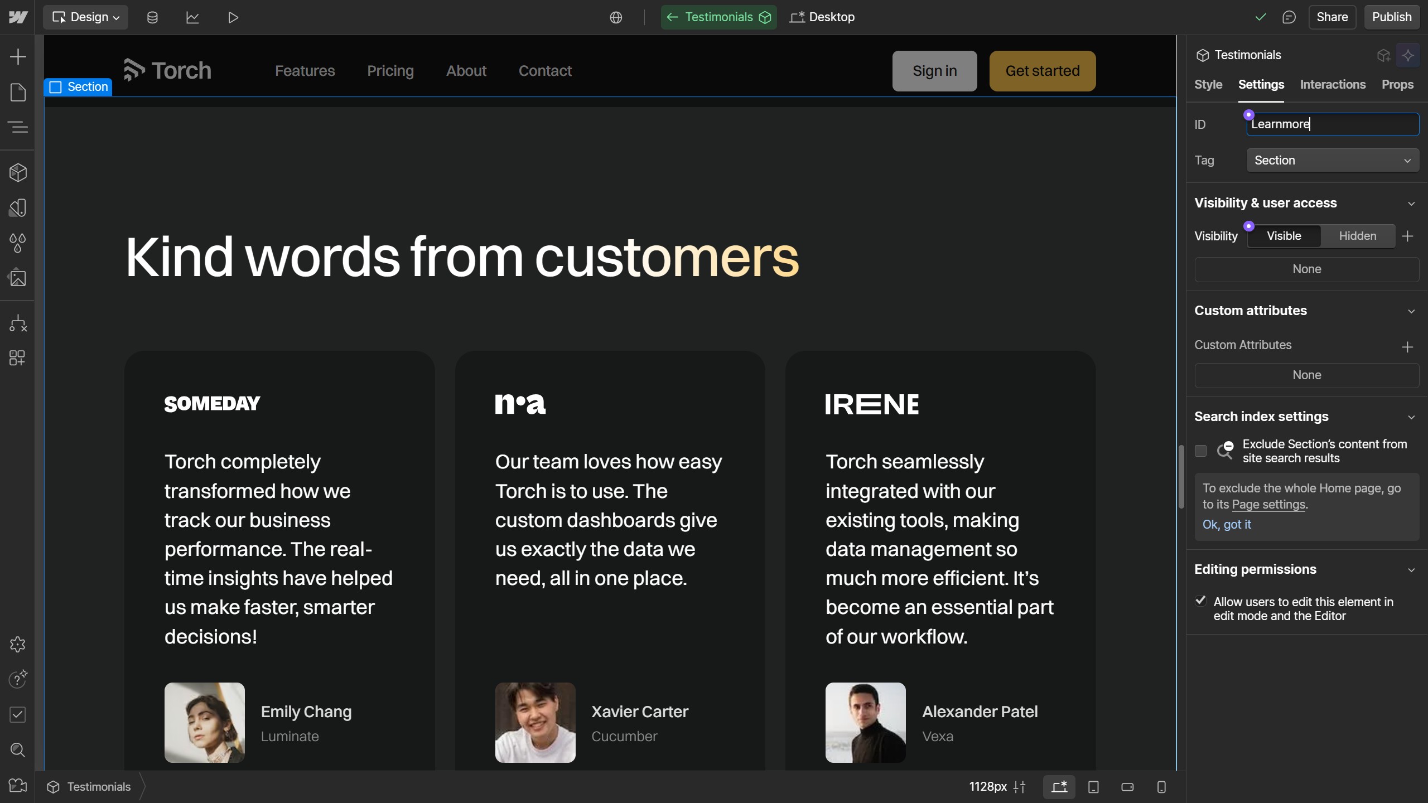
Task: Open the Pages panel
Action: [x=18, y=92]
